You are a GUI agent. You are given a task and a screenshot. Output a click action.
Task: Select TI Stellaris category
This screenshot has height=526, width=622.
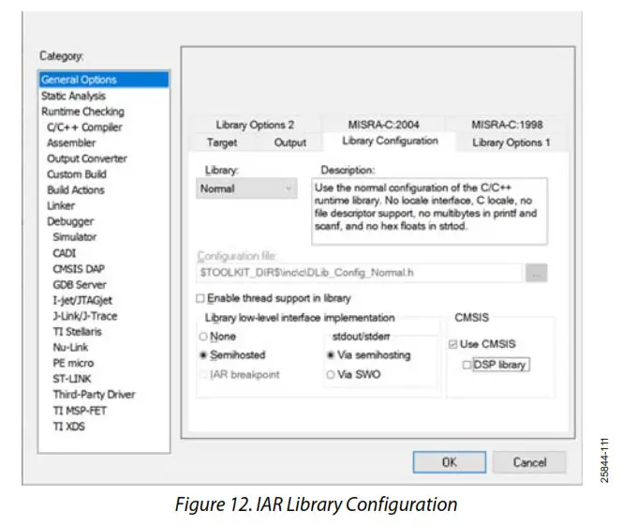coord(78,332)
